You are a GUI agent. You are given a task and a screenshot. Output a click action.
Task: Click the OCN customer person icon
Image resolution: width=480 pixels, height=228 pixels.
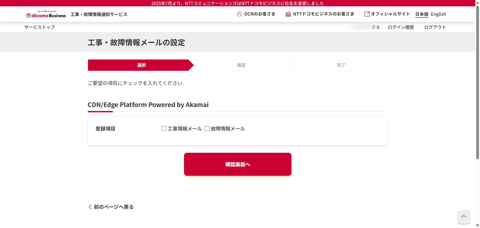pyautogui.click(x=239, y=14)
